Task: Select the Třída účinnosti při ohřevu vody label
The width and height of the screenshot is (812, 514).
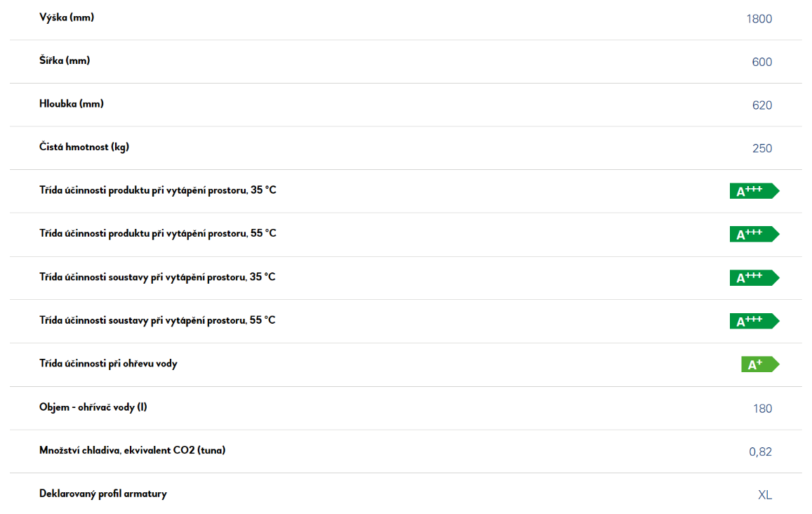Action: (108, 364)
